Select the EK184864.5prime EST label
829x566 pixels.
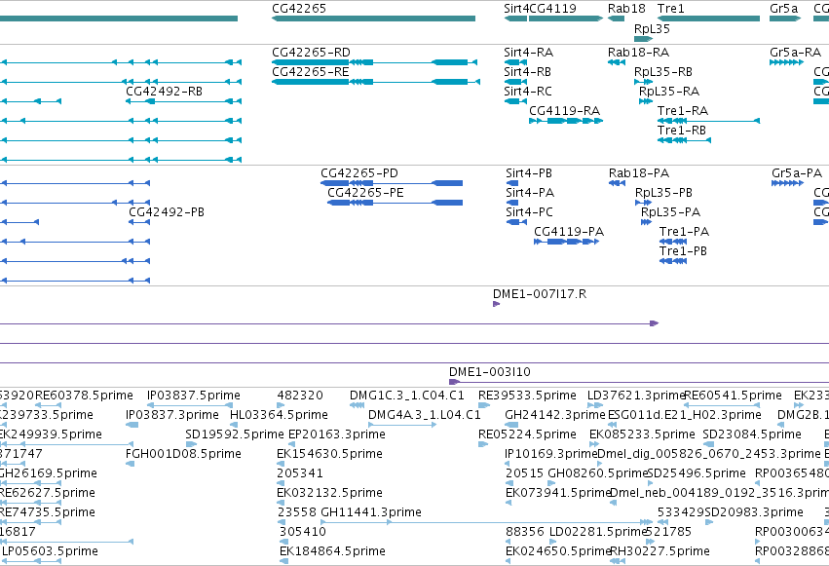coord(332,551)
